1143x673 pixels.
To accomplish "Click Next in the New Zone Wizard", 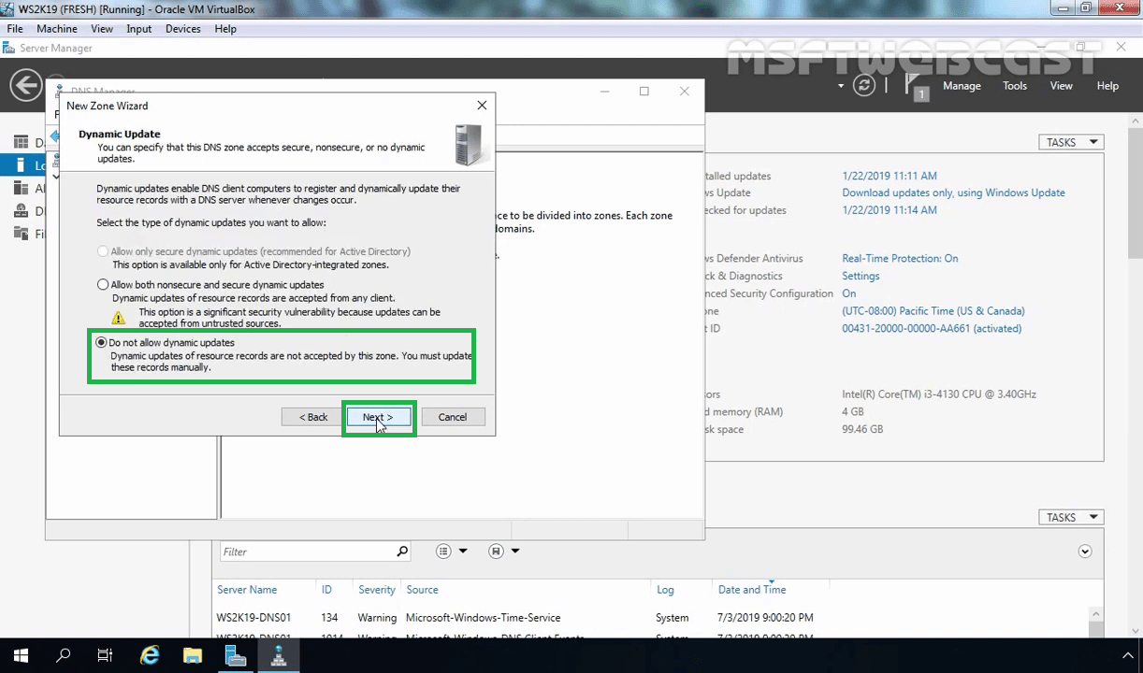I will [378, 417].
